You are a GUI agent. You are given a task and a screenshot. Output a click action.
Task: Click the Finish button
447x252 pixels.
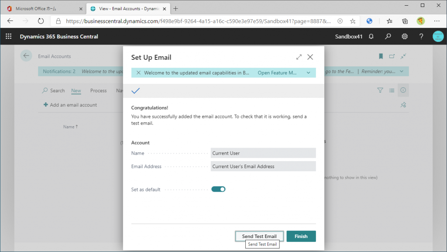tap(301, 236)
